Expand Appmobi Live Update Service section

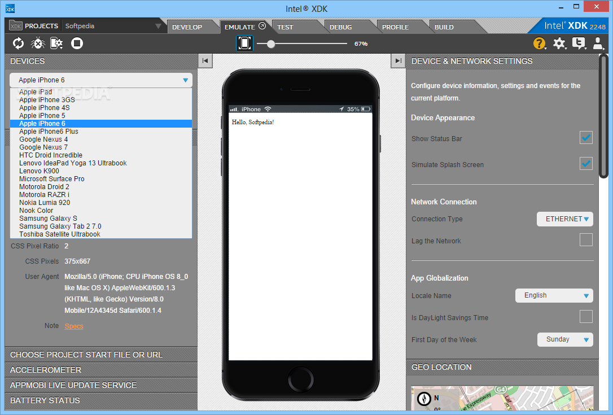pyautogui.click(x=101, y=385)
